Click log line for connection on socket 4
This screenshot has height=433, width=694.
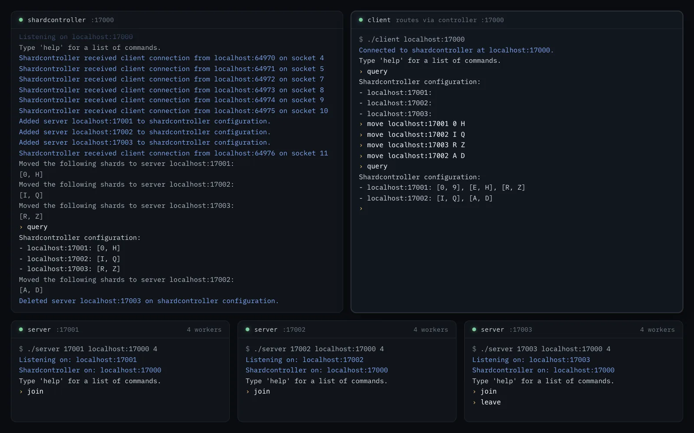[x=171, y=58]
